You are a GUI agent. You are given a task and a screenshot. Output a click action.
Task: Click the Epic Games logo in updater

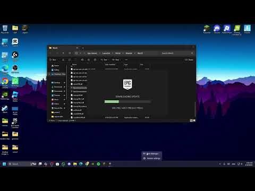pyautogui.click(x=127, y=84)
